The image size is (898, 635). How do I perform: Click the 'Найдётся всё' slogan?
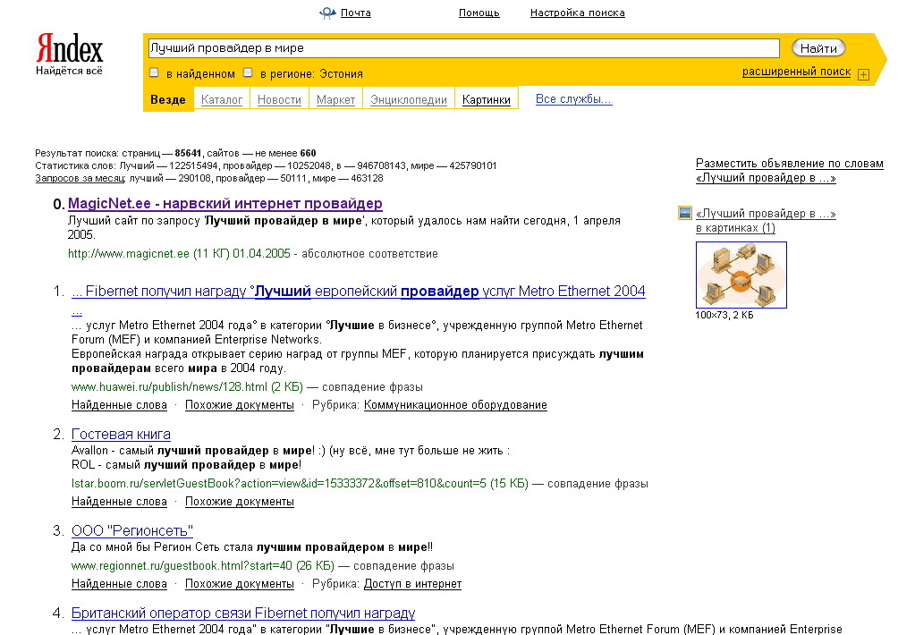point(69,71)
